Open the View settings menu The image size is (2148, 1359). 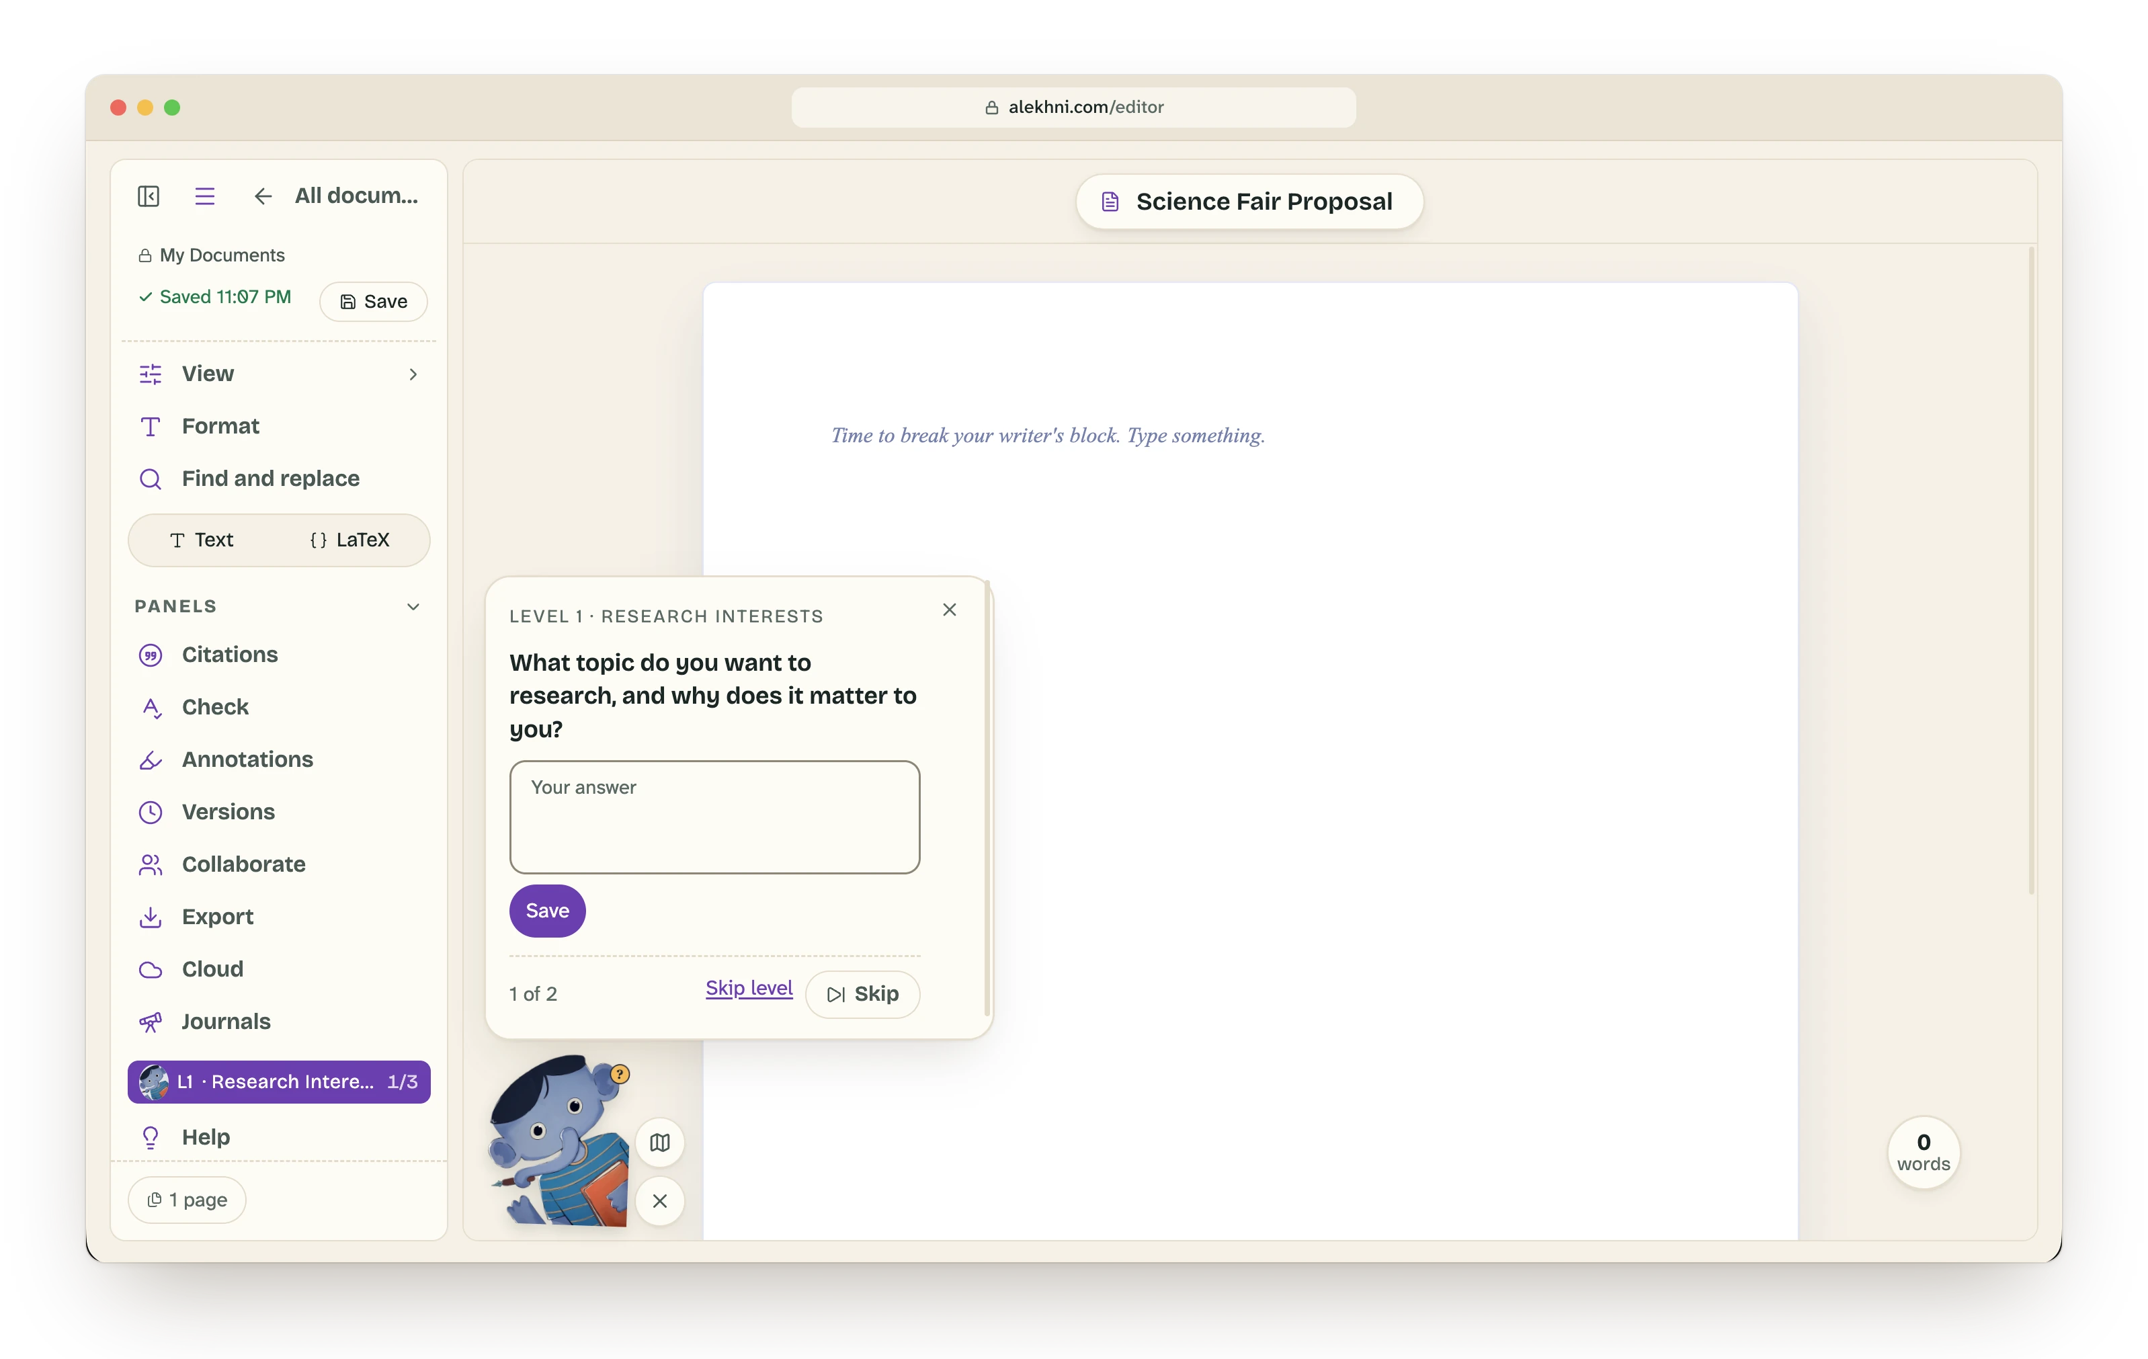278,374
